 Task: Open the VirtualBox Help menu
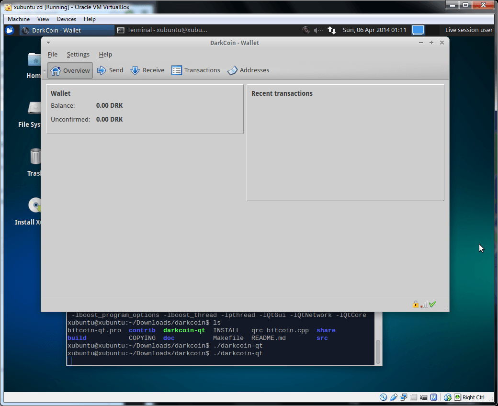pos(90,19)
